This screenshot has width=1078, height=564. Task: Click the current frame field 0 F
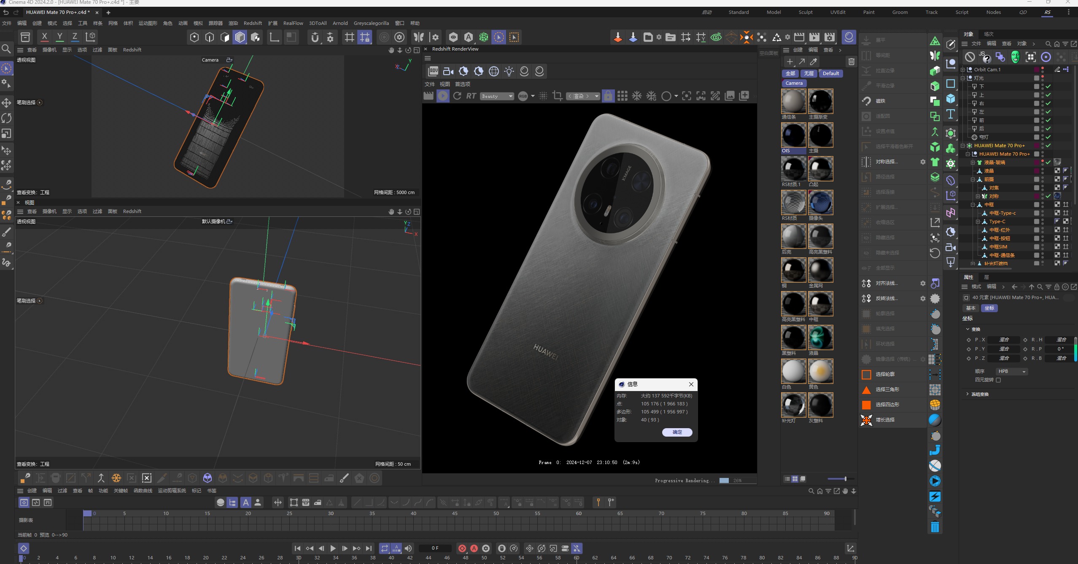pyautogui.click(x=435, y=548)
